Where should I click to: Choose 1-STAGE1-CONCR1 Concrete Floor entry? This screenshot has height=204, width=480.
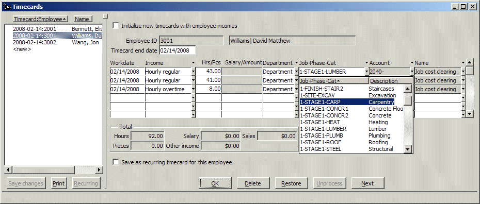click(x=351, y=109)
